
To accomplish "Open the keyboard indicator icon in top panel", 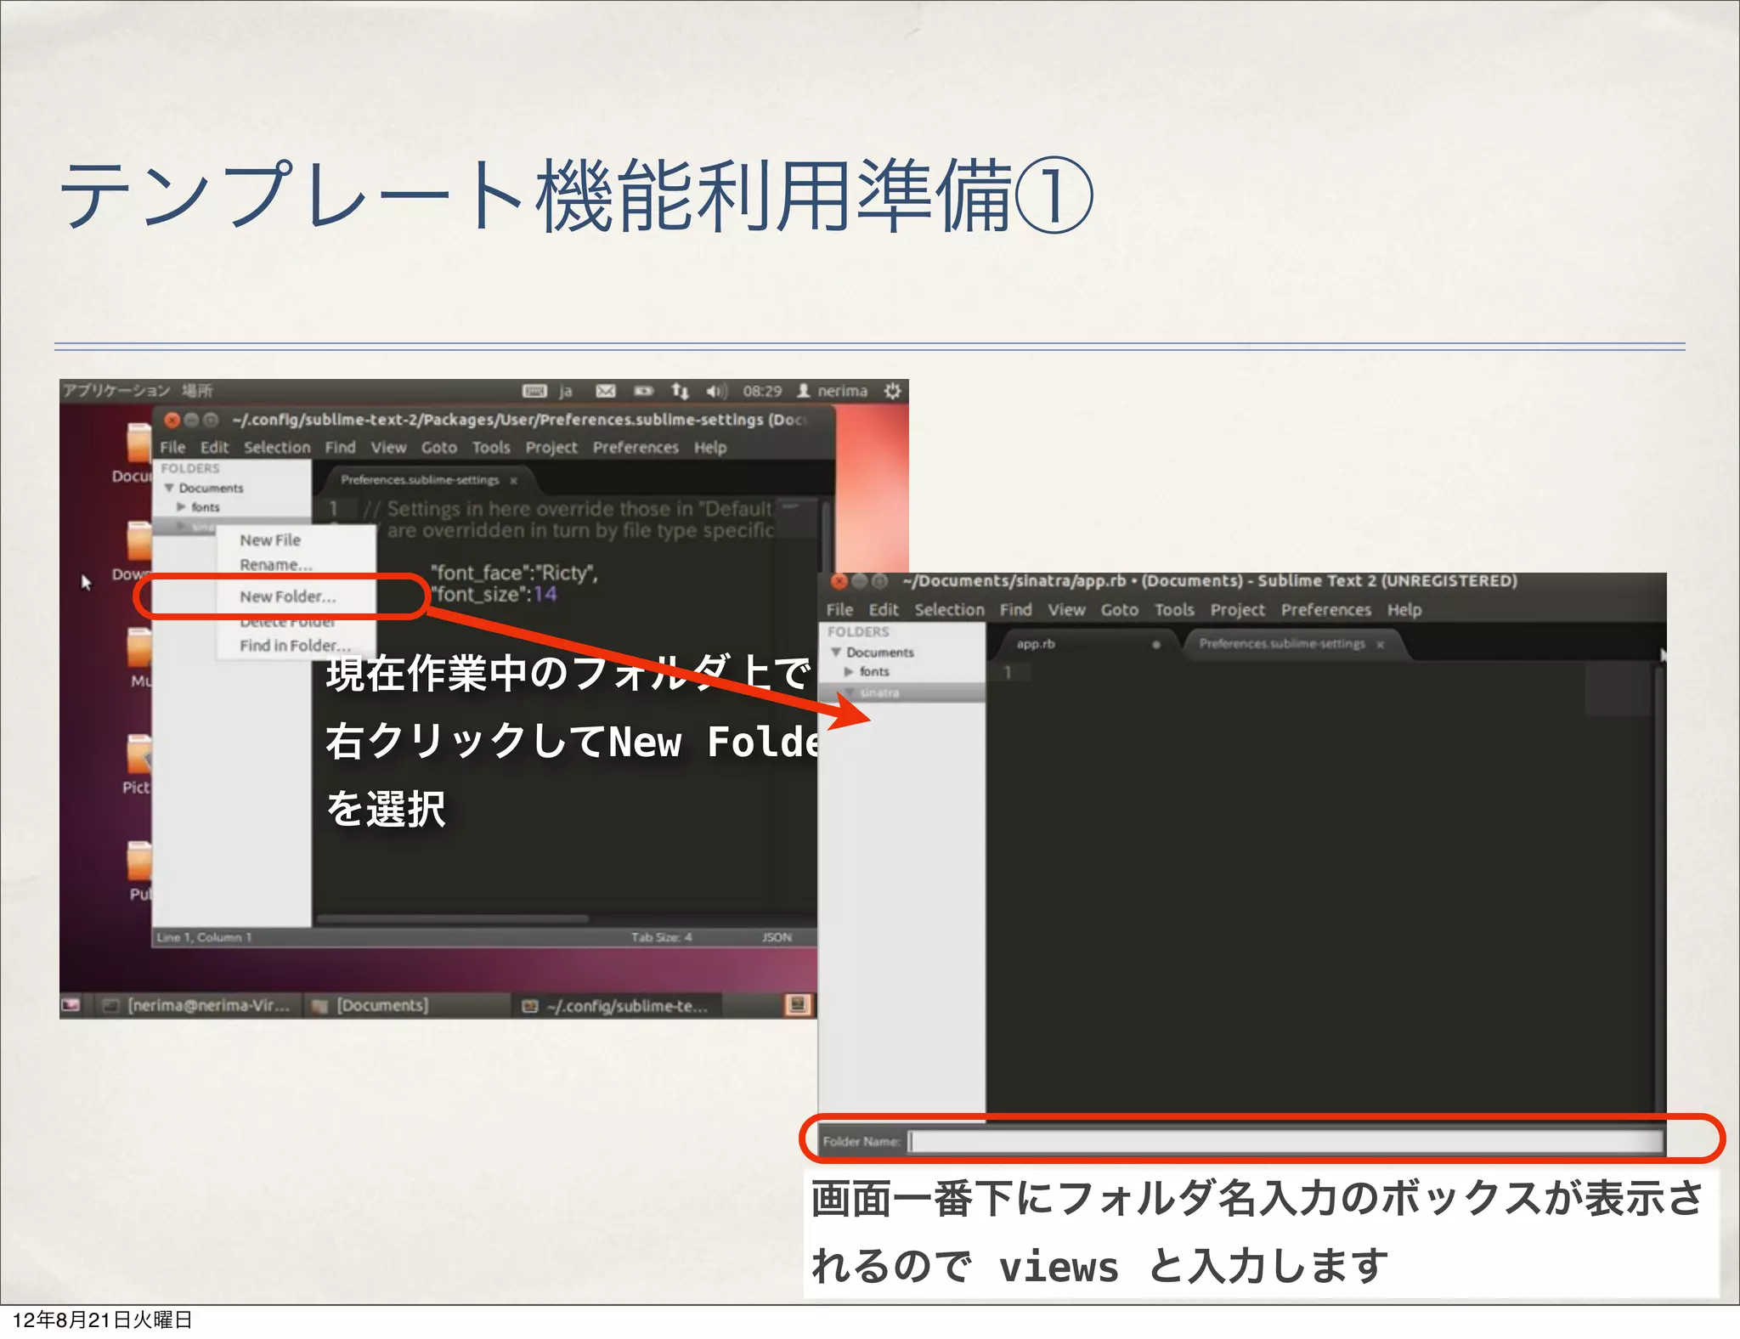I will [x=534, y=391].
